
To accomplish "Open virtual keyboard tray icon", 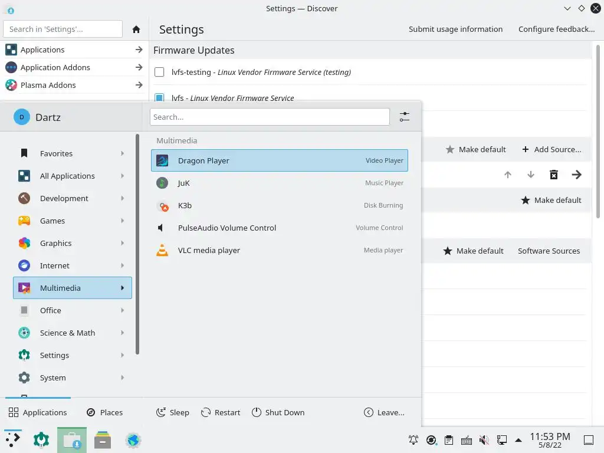I will 467,440.
